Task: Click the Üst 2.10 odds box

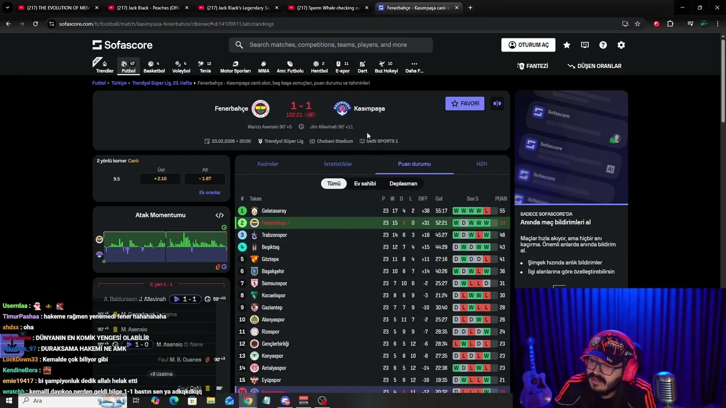Action: click(x=161, y=178)
